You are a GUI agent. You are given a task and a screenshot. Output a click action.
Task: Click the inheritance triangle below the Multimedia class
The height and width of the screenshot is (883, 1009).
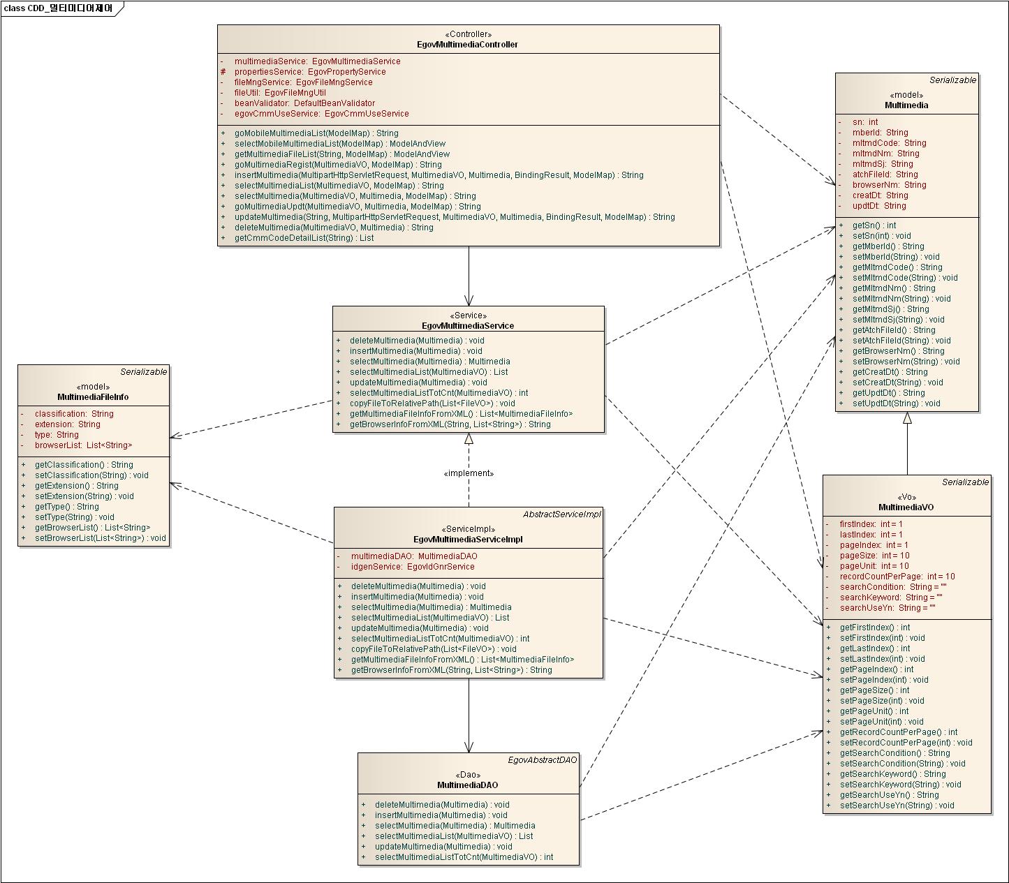pyautogui.click(x=907, y=418)
